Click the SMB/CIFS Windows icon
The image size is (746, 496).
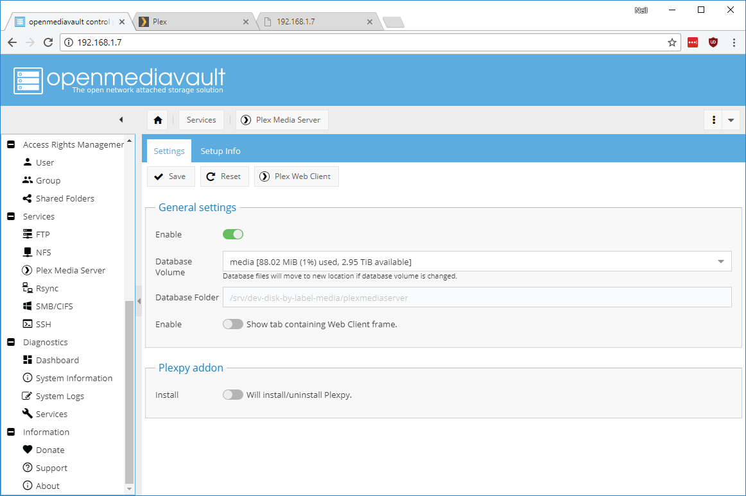tap(28, 306)
